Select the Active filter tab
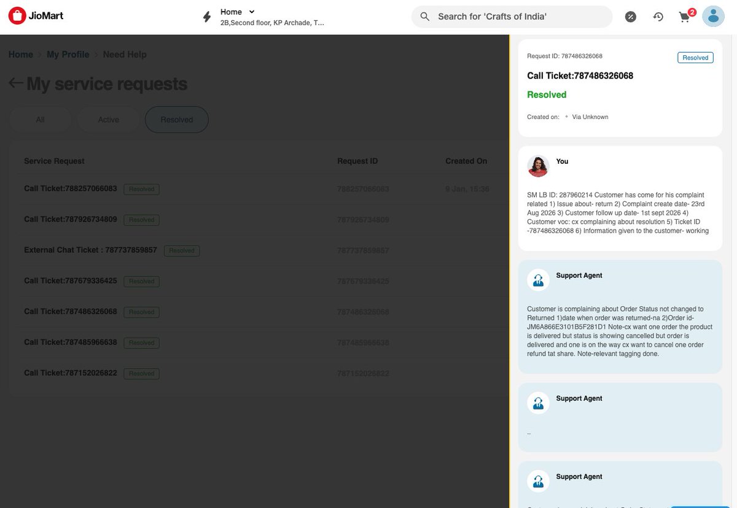This screenshot has height=508, width=737. pyautogui.click(x=109, y=120)
